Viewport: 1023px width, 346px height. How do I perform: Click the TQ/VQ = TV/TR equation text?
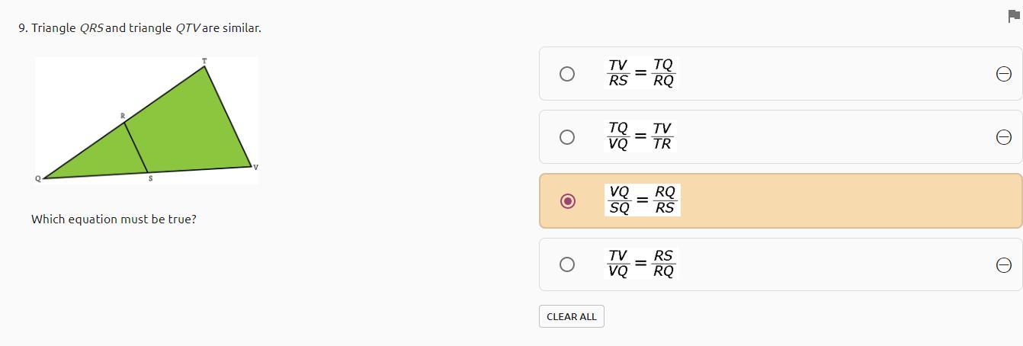(641, 136)
